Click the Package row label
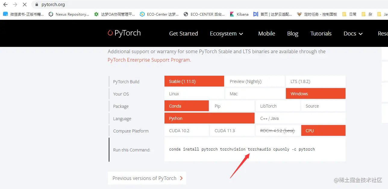Image resolution: width=388 pixels, height=189 pixels. pyautogui.click(x=121, y=106)
